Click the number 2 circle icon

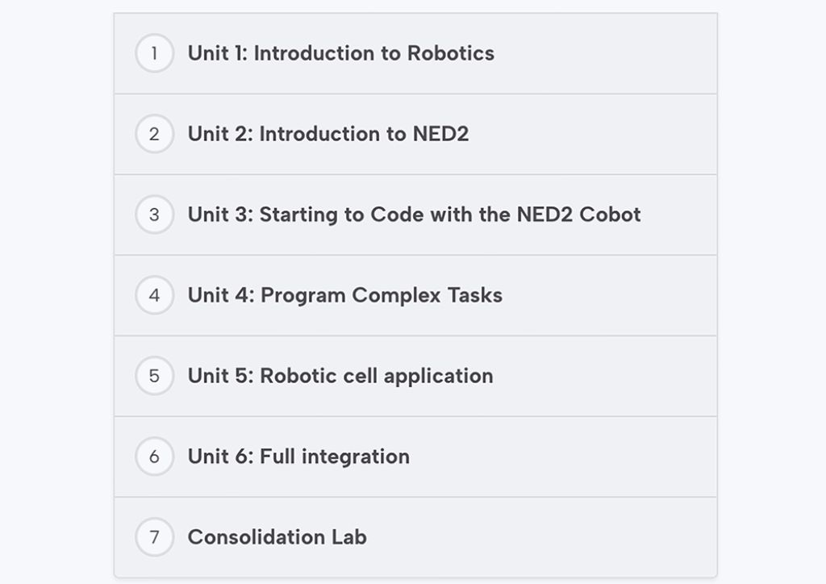154,134
